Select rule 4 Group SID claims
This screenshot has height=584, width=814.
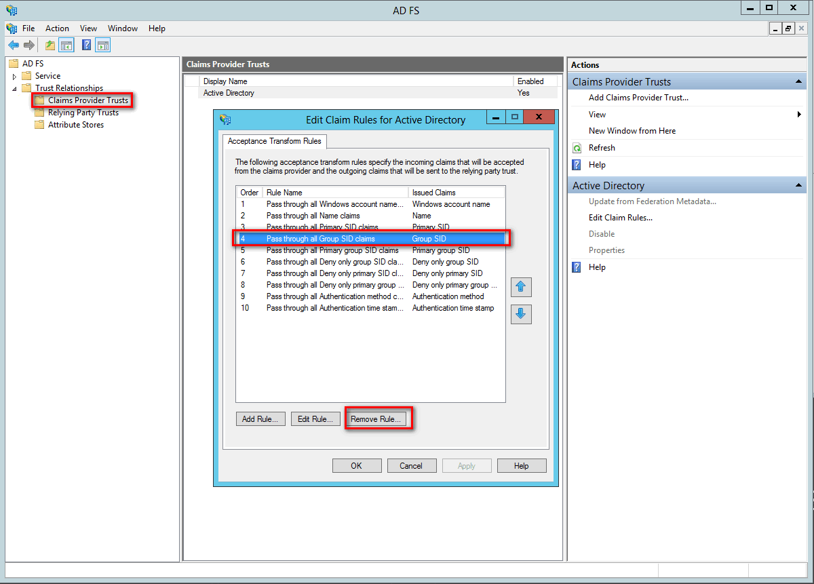tap(370, 239)
